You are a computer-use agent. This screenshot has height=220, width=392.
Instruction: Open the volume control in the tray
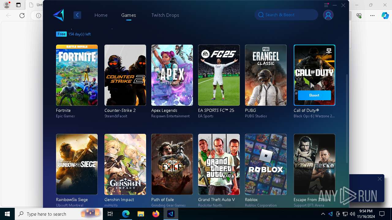pyautogui.click(x=352, y=214)
